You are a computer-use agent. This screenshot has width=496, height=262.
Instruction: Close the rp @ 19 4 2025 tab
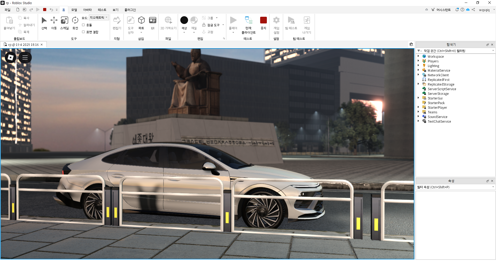[42, 45]
